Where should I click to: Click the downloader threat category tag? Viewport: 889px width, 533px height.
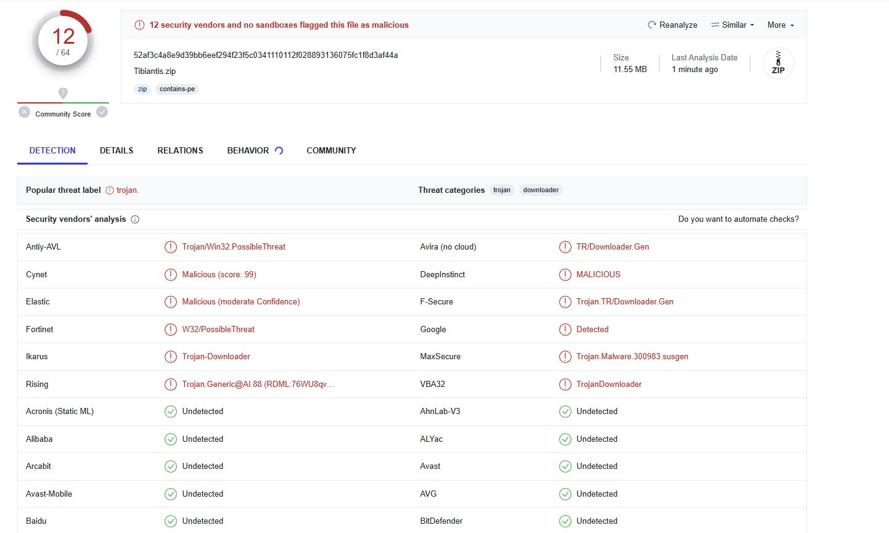[x=541, y=190]
